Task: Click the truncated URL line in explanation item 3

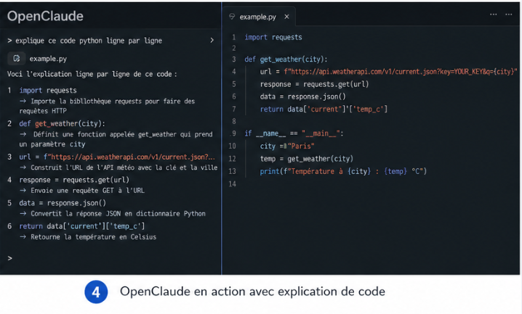Action: [x=117, y=157]
